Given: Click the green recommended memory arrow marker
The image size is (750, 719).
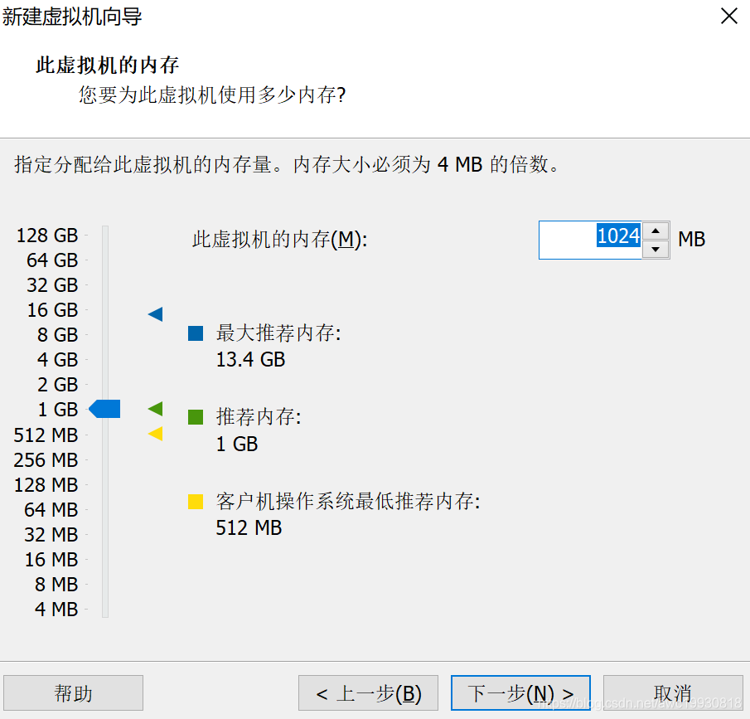Looking at the screenshot, I should pyautogui.click(x=156, y=409).
